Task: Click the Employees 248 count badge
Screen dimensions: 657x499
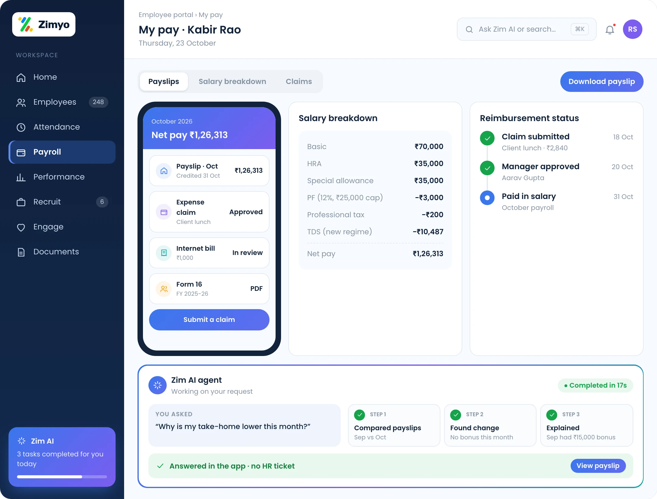Action: [x=98, y=102]
